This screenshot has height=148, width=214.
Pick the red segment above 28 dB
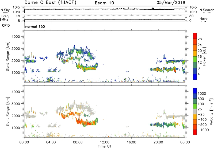click(195, 36)
